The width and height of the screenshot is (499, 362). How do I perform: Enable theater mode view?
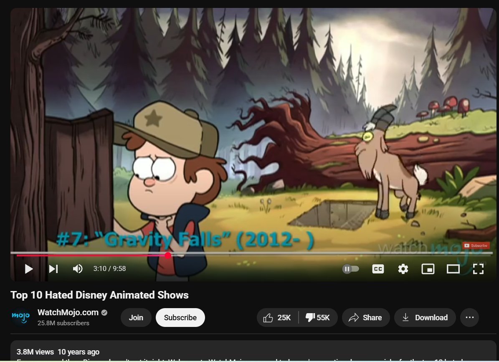(x=453, y=269)
